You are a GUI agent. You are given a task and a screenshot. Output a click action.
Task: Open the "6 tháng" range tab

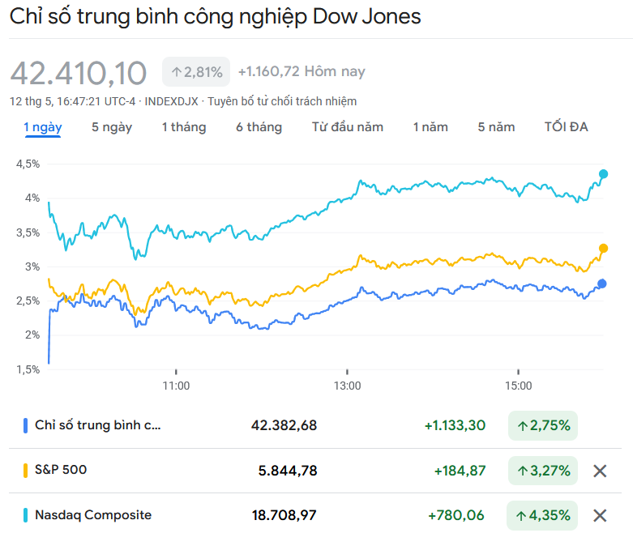[x=259, y=127]
